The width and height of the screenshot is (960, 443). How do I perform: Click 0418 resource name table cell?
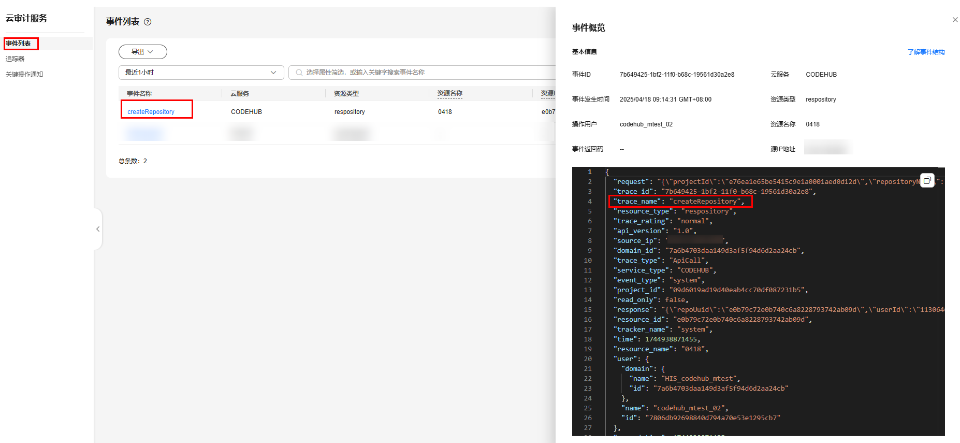tap(445, 112)
